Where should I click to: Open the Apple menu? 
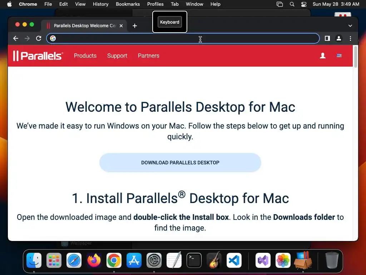pyautogui.click(x=9, y=4)
